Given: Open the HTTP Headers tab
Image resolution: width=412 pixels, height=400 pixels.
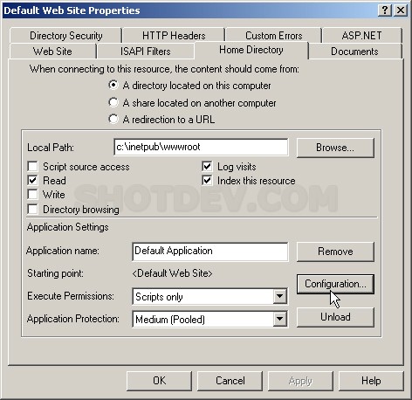Looking at the screenshot, I should tap(174, 36).
